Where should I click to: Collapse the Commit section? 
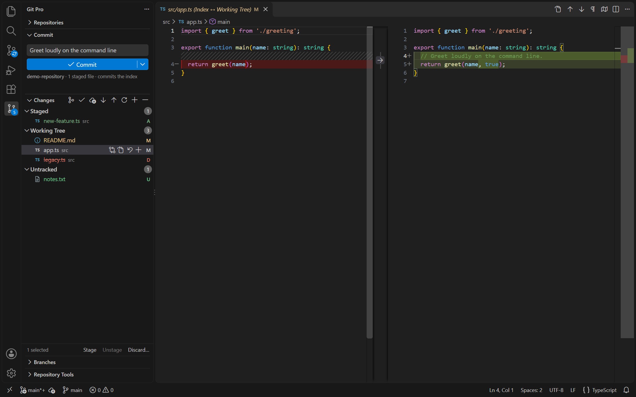click(87, 35)
